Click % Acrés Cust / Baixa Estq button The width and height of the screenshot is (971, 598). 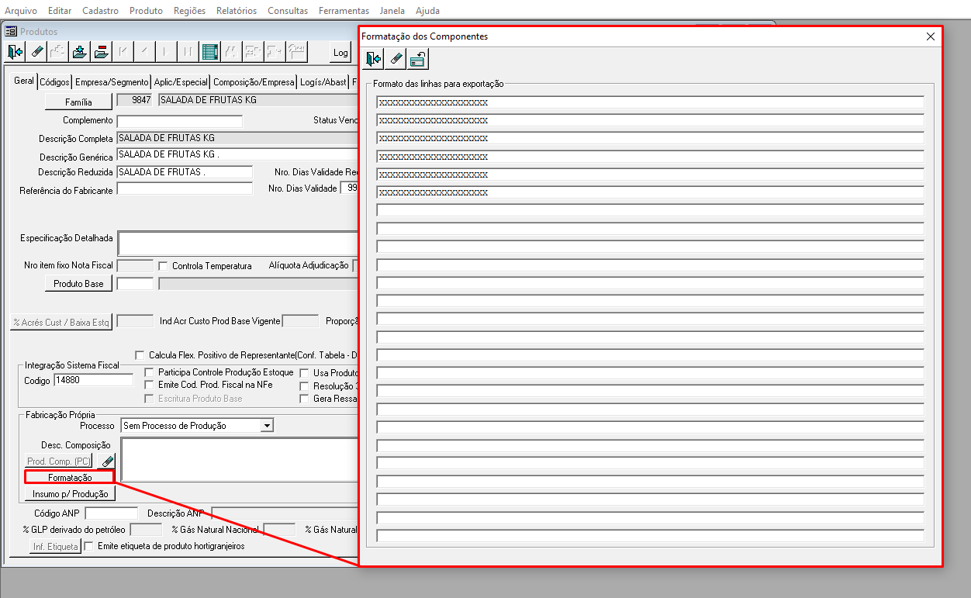(x=61, y=322)
